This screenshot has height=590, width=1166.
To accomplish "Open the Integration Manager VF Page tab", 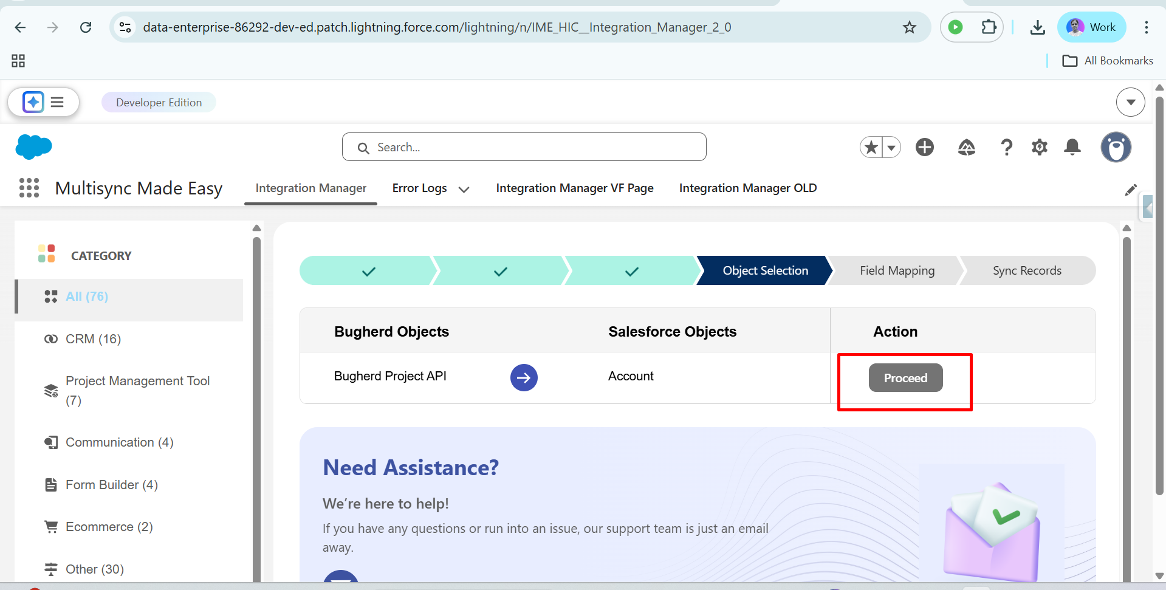I will pos(575,188).
